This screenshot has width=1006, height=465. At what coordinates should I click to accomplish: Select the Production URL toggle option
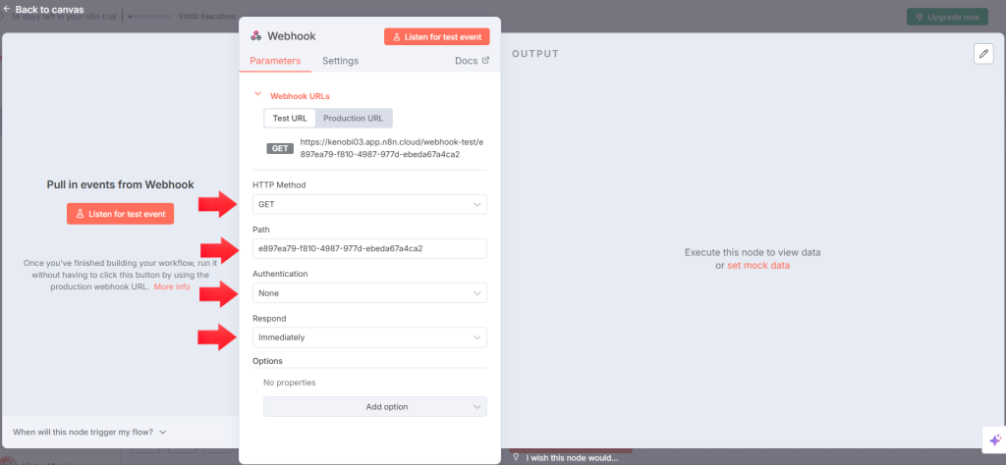(x=353, y=119)
